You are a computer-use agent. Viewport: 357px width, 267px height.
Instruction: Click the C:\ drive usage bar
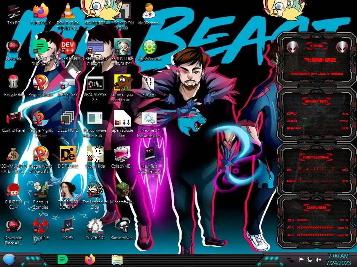pyautogui.click(x=318, y=220)
